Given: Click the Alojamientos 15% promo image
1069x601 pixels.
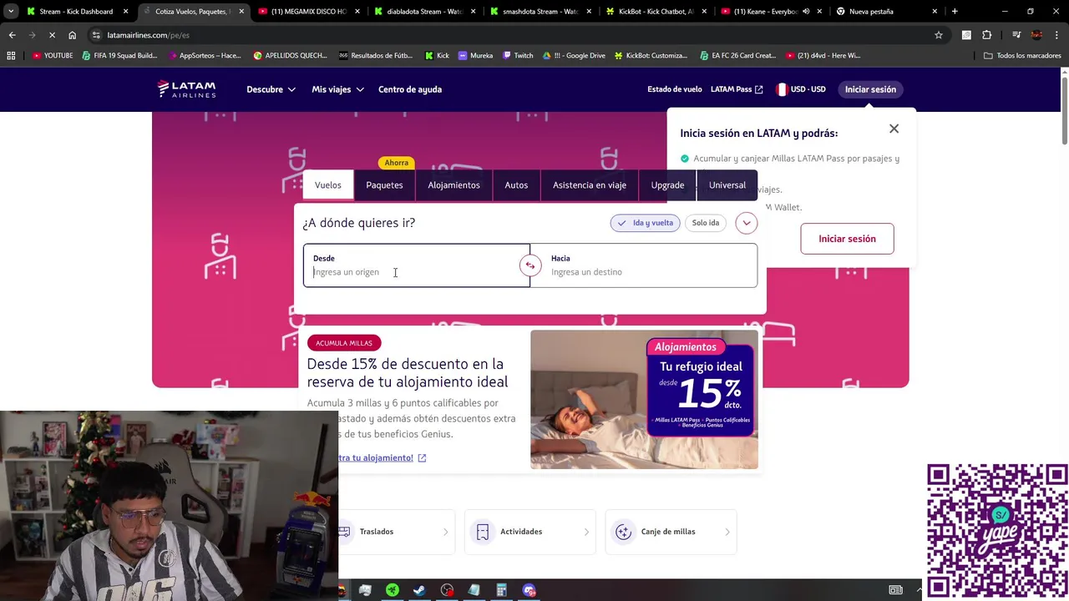Looking at the screenshot, I should [x=644, y=400].
